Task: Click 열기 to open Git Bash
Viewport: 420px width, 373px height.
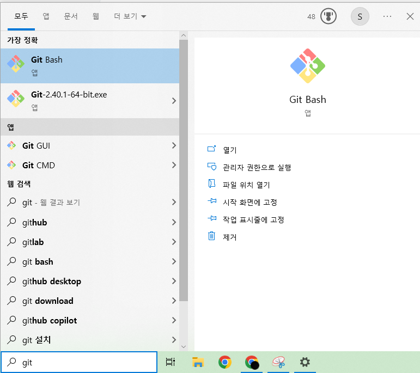Action: pyautogui.click(x=230, y=150)
